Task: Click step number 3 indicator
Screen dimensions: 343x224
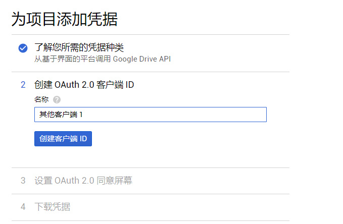Action: coord(23,181)
